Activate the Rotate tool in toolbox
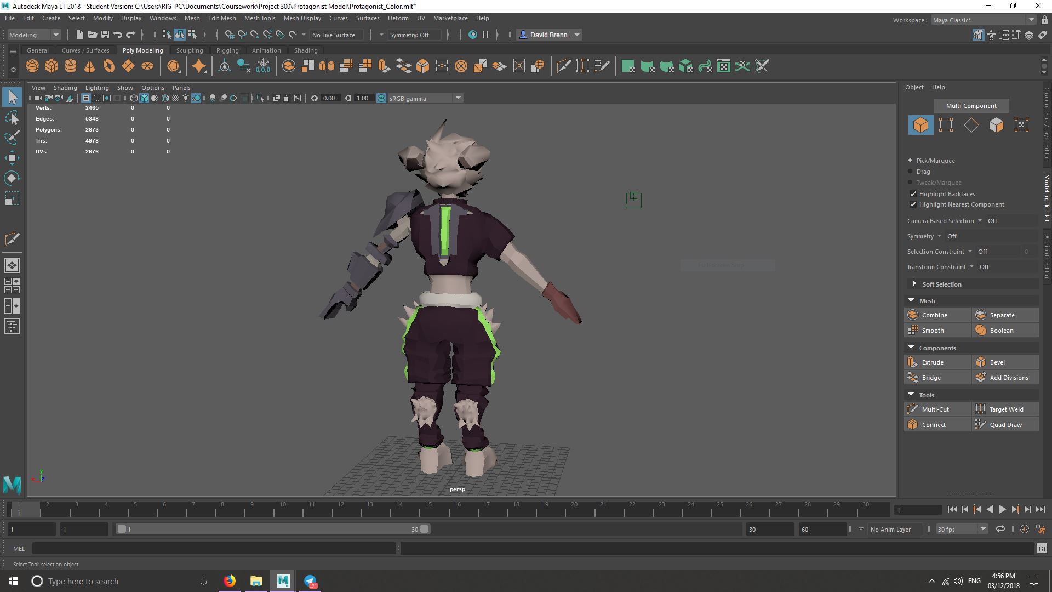1052x592 pixels. (x=12, y=178)
